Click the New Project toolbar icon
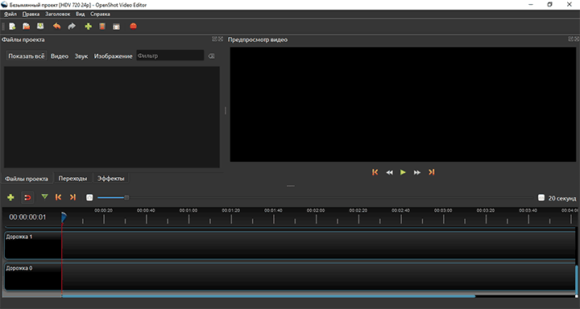This screenshot has height=309, width=580. (x=12, y=27)
